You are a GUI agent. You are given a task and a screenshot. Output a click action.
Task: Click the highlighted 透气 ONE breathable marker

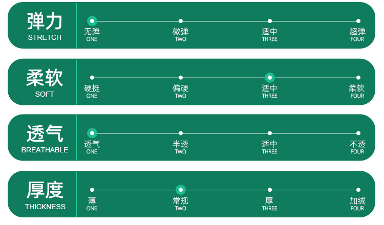click(x=92, y=133)
